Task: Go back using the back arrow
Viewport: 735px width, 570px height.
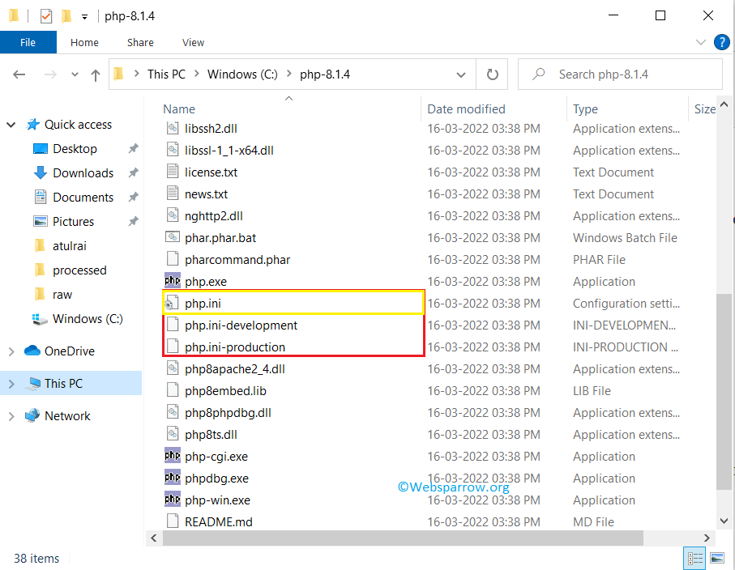Action: 19,74
